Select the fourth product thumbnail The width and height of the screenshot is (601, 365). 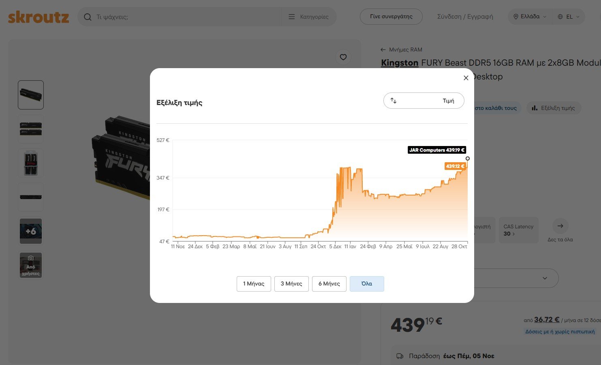[x=31, y=197]
